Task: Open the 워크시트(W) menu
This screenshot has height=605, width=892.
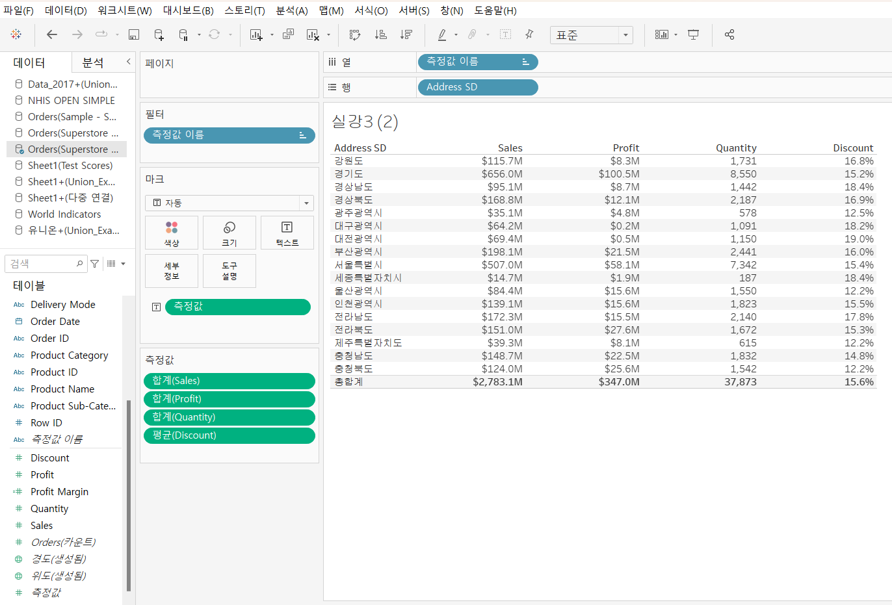Action: [x=124, y=10]
